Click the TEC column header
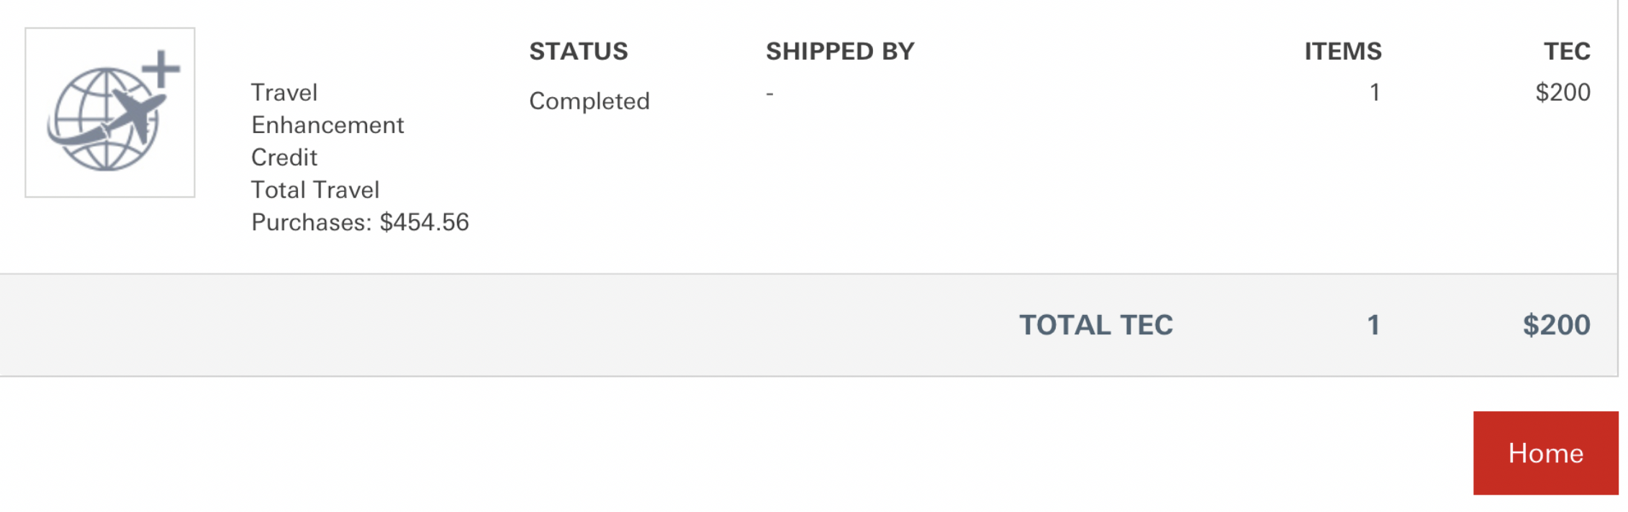Viewport: 1628px width, 512px height. (1566, 51)
